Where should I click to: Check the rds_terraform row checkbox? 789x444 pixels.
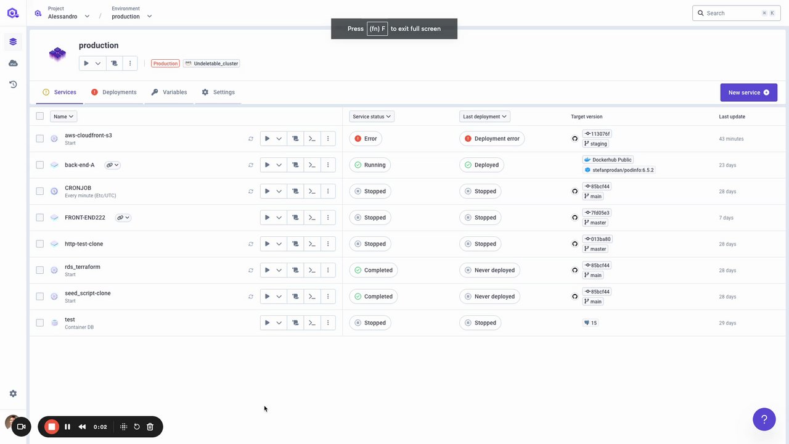click(40, 270)
